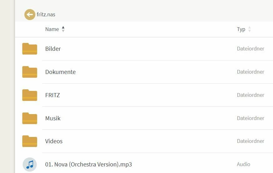This screenshot has height=173, width=273.
Task: Click the Videos folder icon
Action: pos(30,141)
